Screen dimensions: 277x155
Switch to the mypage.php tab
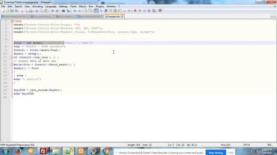pyautogui.click(x=114, y=16)
